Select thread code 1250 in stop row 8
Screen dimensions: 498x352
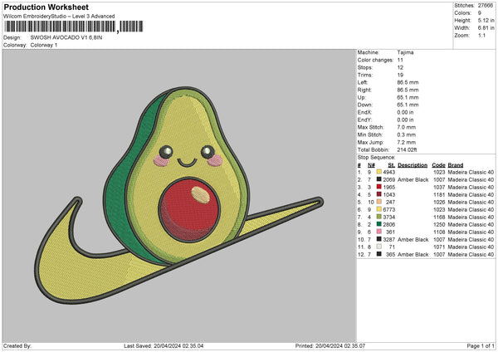[439, 224]
